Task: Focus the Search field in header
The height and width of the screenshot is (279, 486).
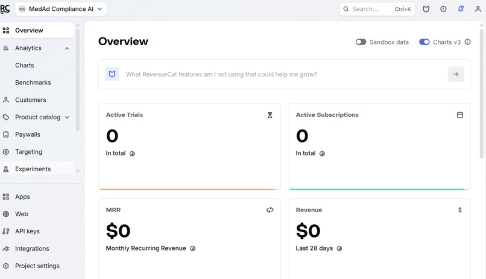Action: [x=377, y=9]
